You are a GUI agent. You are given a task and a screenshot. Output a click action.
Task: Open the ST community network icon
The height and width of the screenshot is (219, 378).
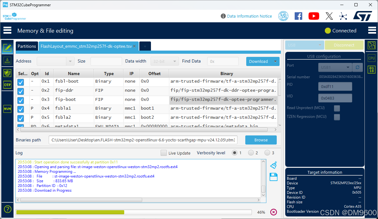point(343,16)
